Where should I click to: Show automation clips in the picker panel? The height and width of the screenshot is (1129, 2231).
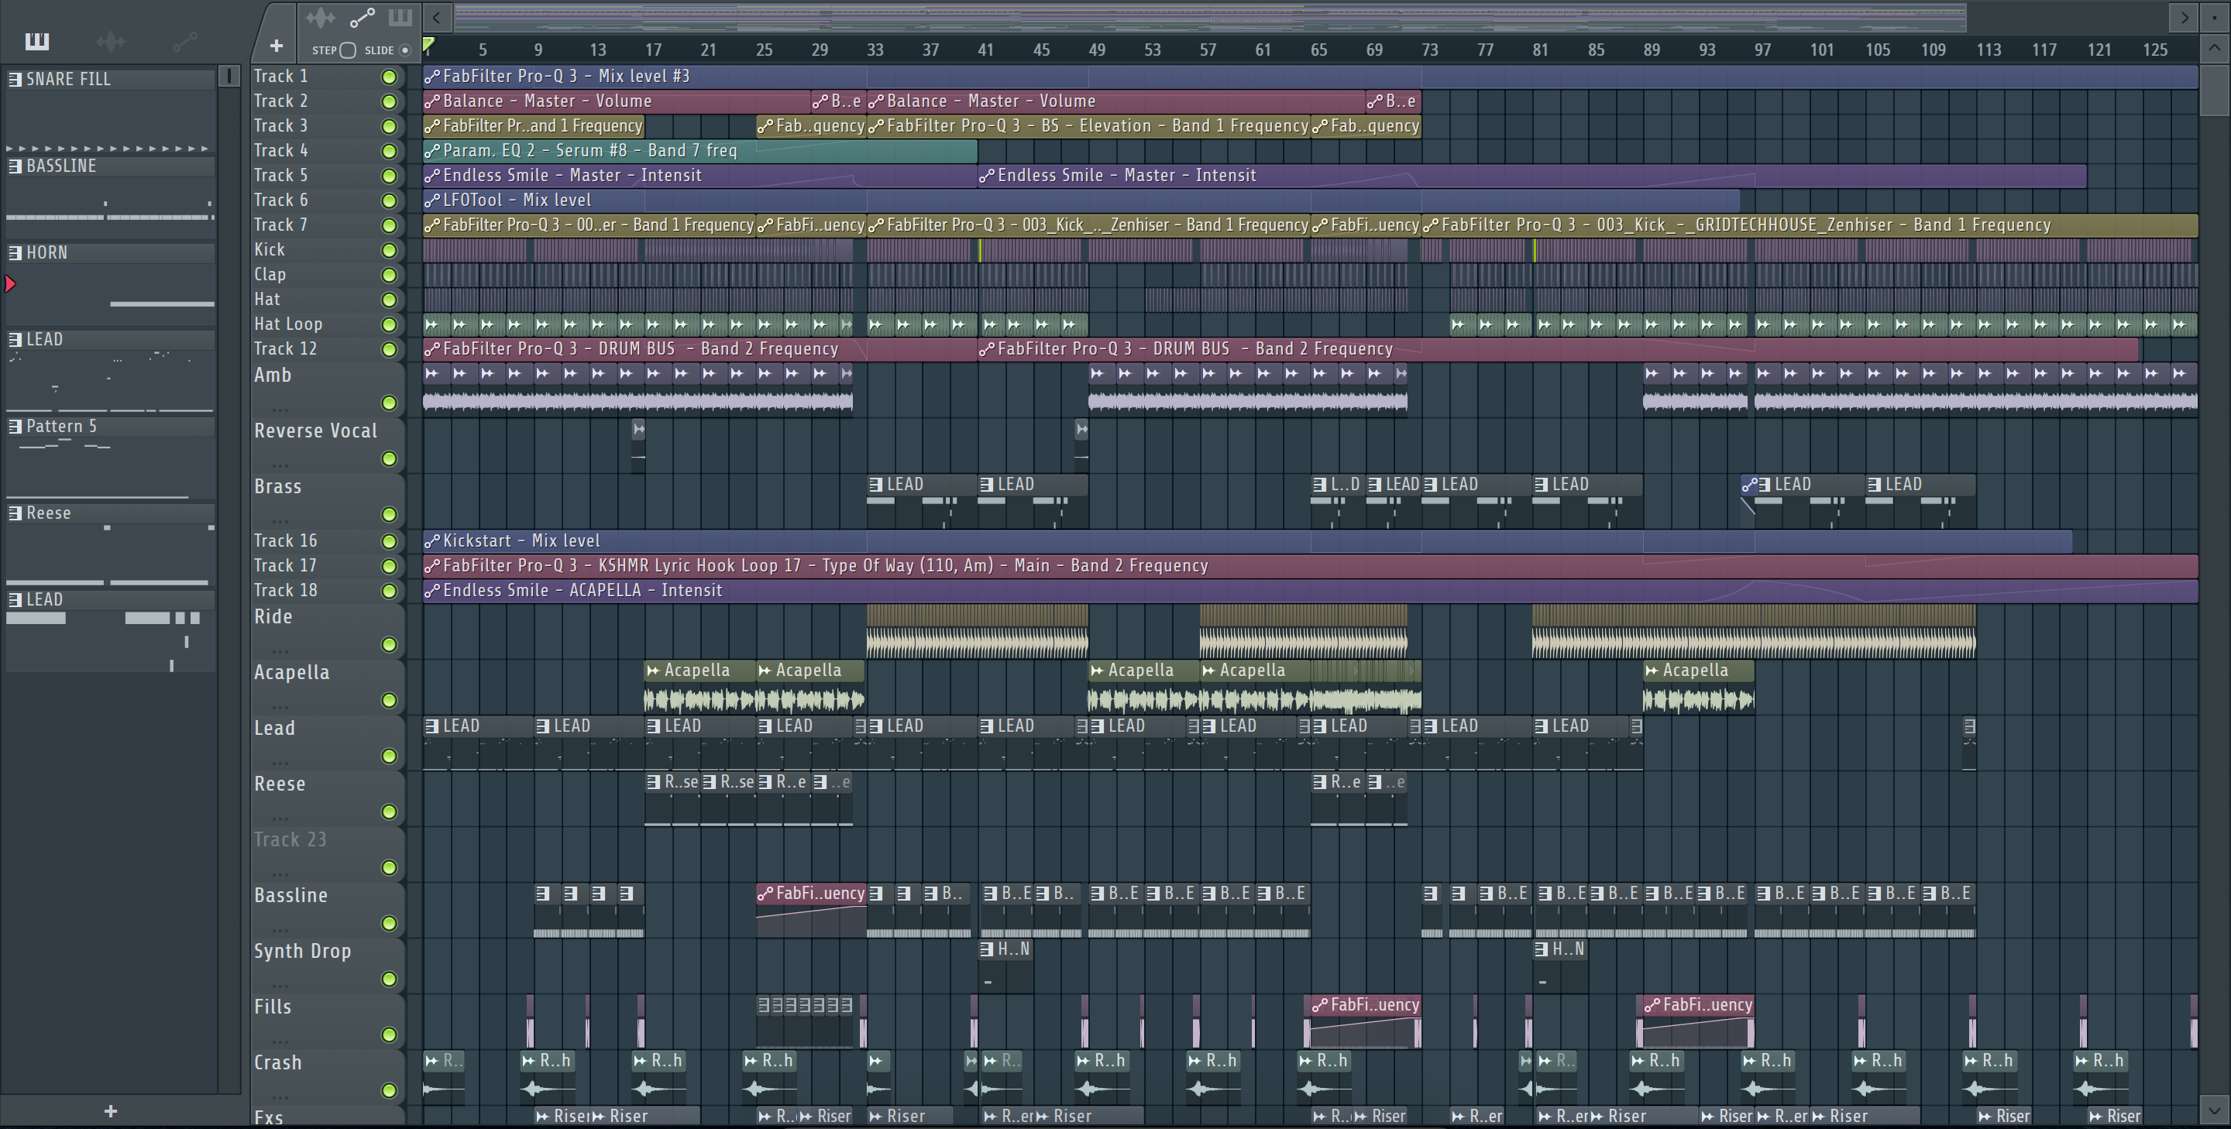(184, 41)
